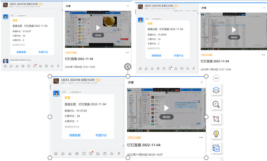Screen dimensions: 267x161
Task: Open the three-dot menu in the 10:27-12:00 details panel
Action: pos(127,53)
